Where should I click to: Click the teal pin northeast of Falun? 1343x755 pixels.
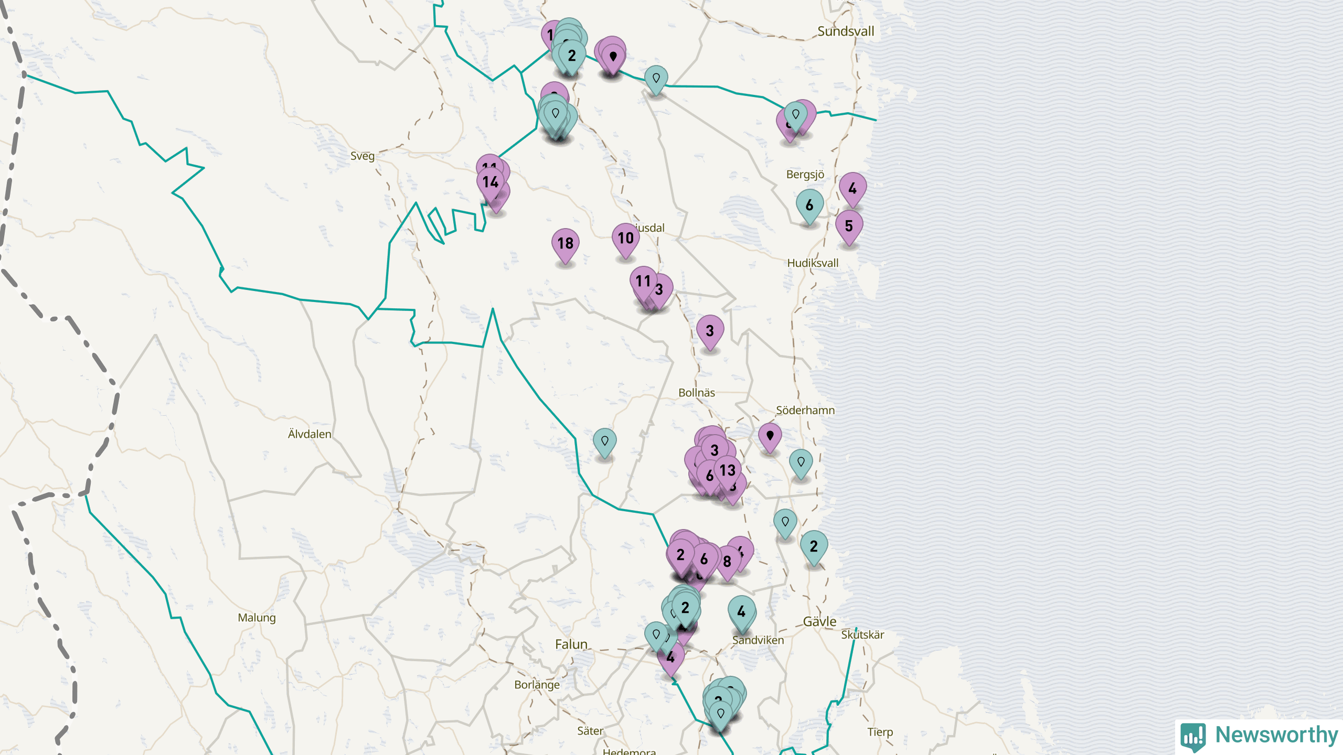(656, 637)
